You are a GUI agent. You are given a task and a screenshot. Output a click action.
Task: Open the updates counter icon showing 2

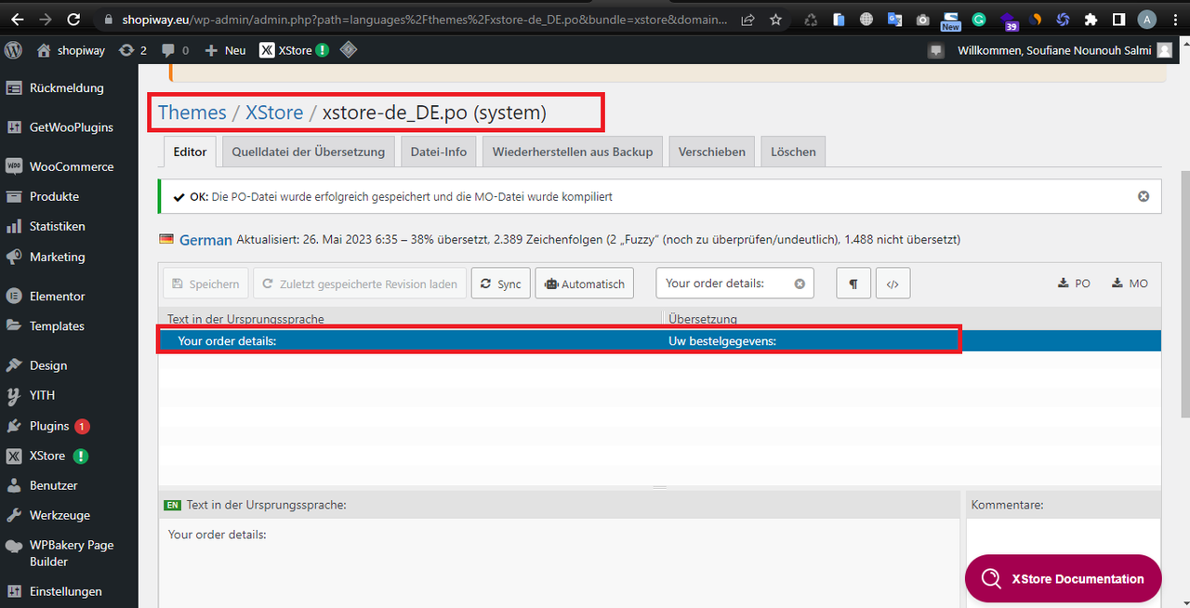tap(134, 50)
